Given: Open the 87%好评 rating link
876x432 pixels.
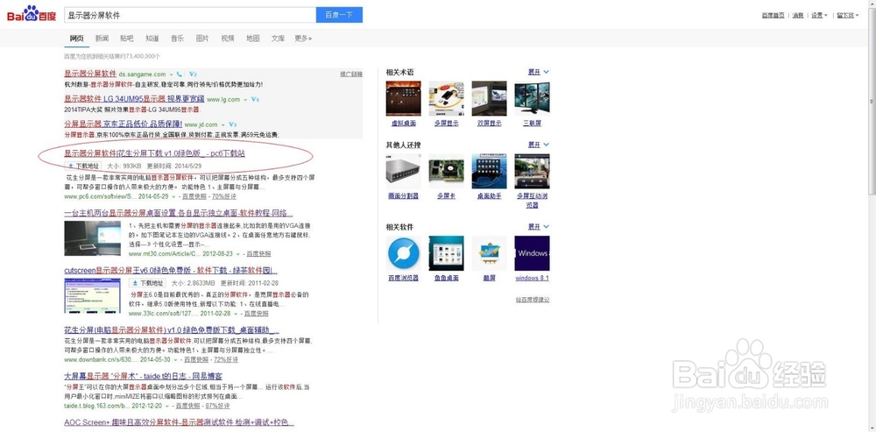Looking at the screenshot, I should (218, 406).
